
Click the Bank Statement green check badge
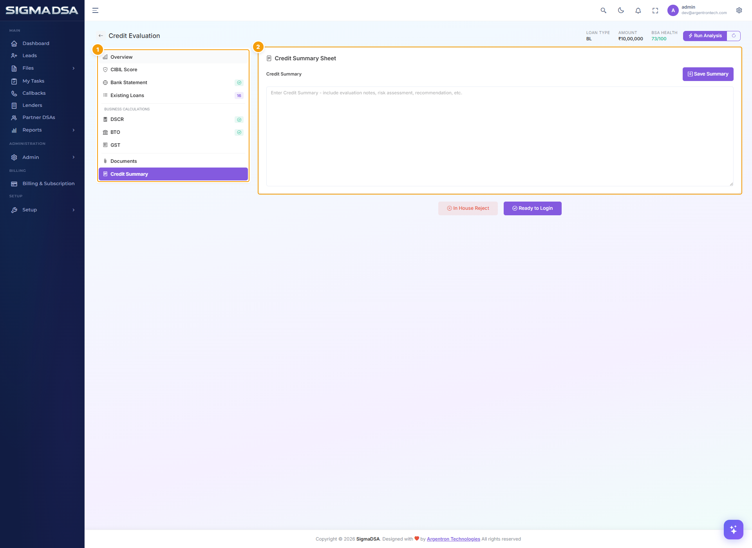239,83
